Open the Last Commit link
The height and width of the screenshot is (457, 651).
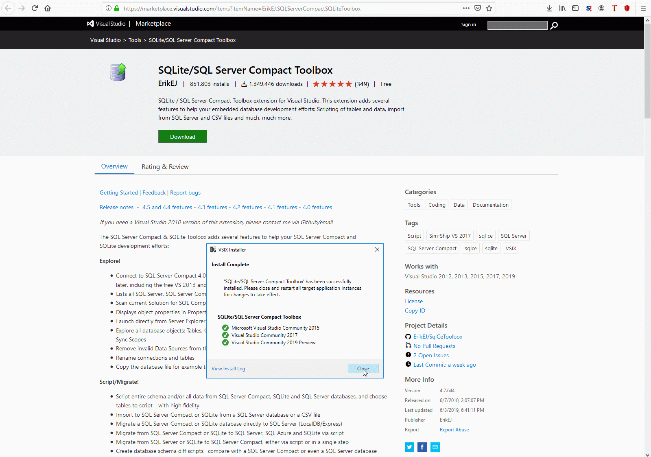pos(445,365)
